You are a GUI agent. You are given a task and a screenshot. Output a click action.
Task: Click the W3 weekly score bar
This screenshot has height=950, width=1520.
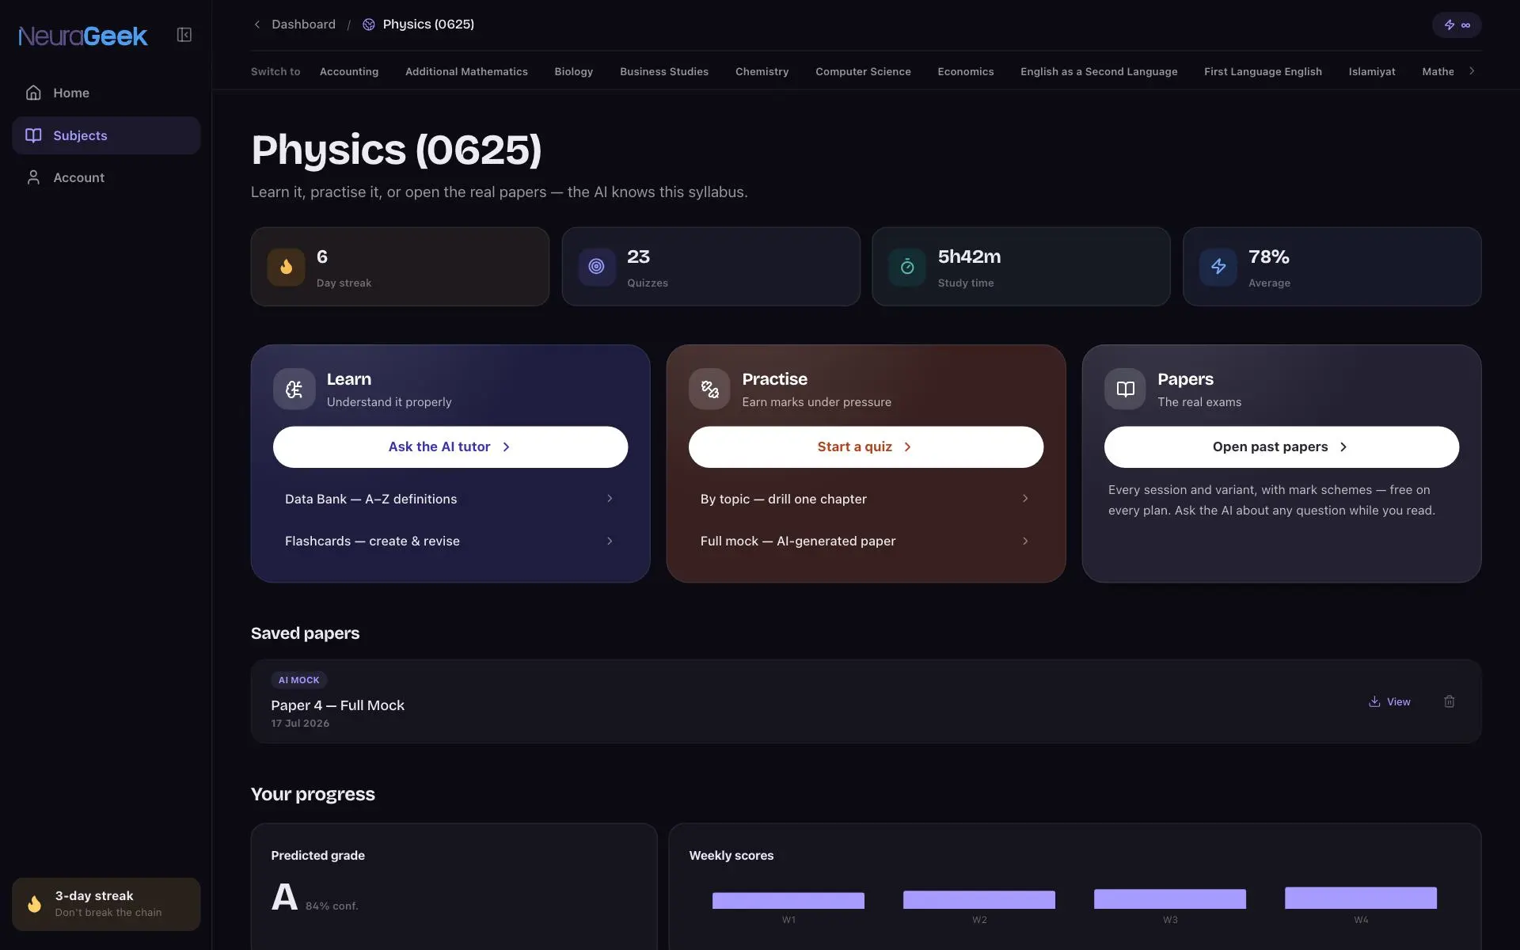[1170, 899]
